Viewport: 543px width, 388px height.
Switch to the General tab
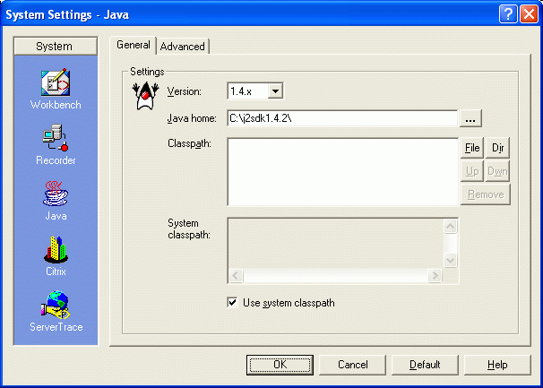tap(133, 45)
